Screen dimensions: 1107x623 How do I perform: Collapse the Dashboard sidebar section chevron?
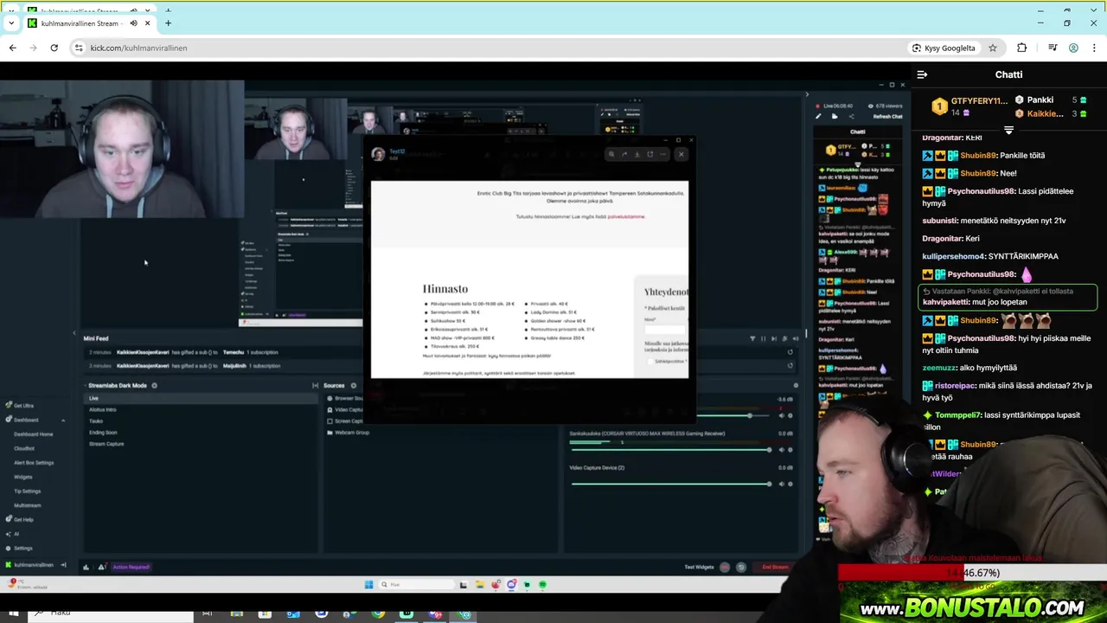click(64, 420)
